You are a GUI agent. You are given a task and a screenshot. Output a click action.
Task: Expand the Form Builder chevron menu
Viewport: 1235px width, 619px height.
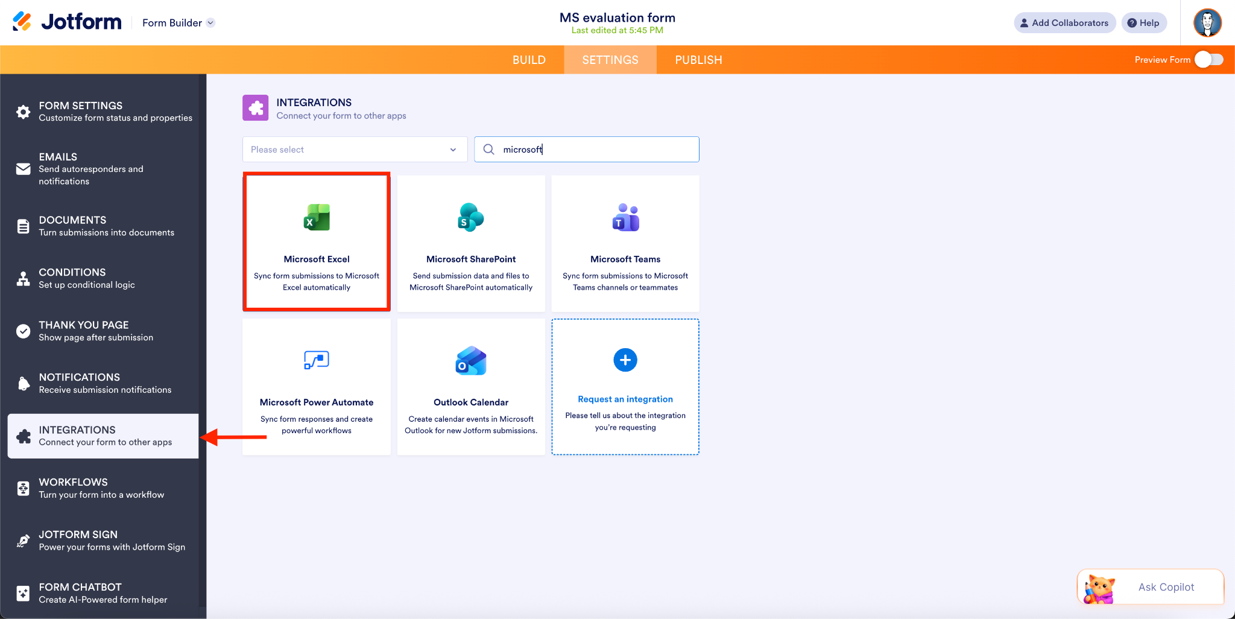click(210, 22)
